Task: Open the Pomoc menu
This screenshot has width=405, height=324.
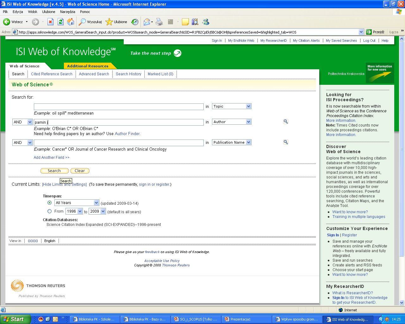Action: point(85,12)
